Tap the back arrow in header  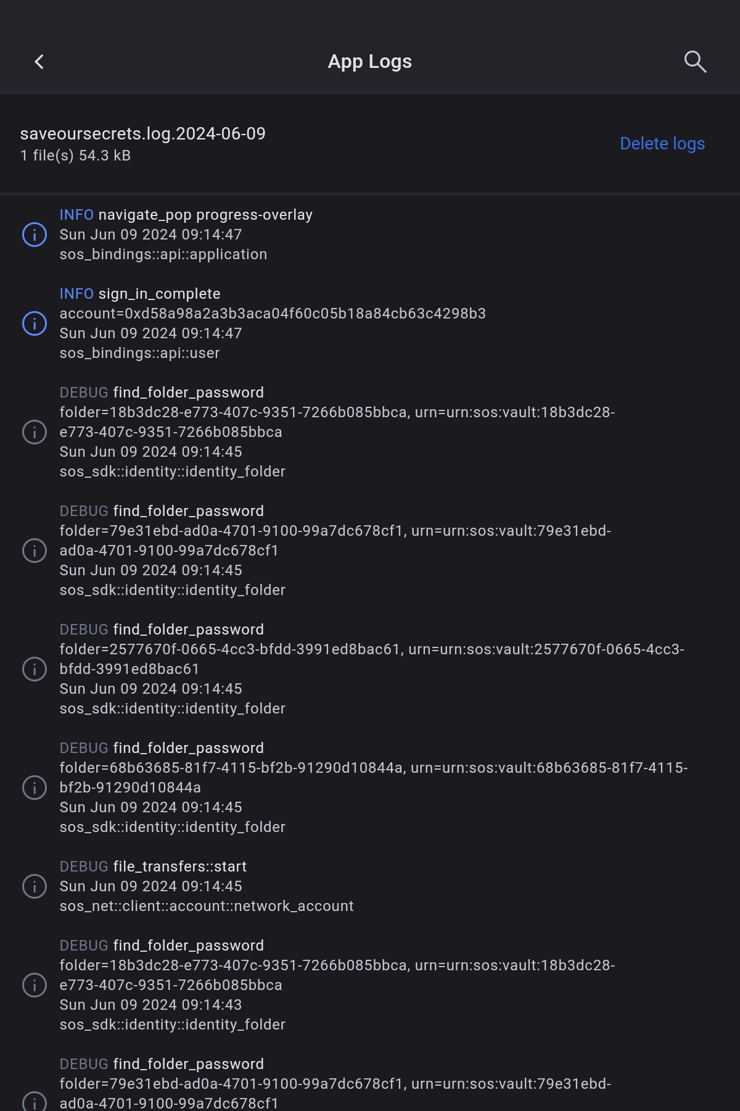(x=39, y=62)
